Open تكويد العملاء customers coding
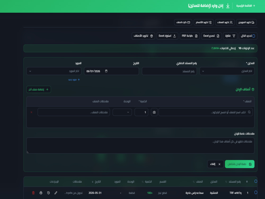Image resolution: width=265 pixels, height=199 pixels. pos(225,22)
